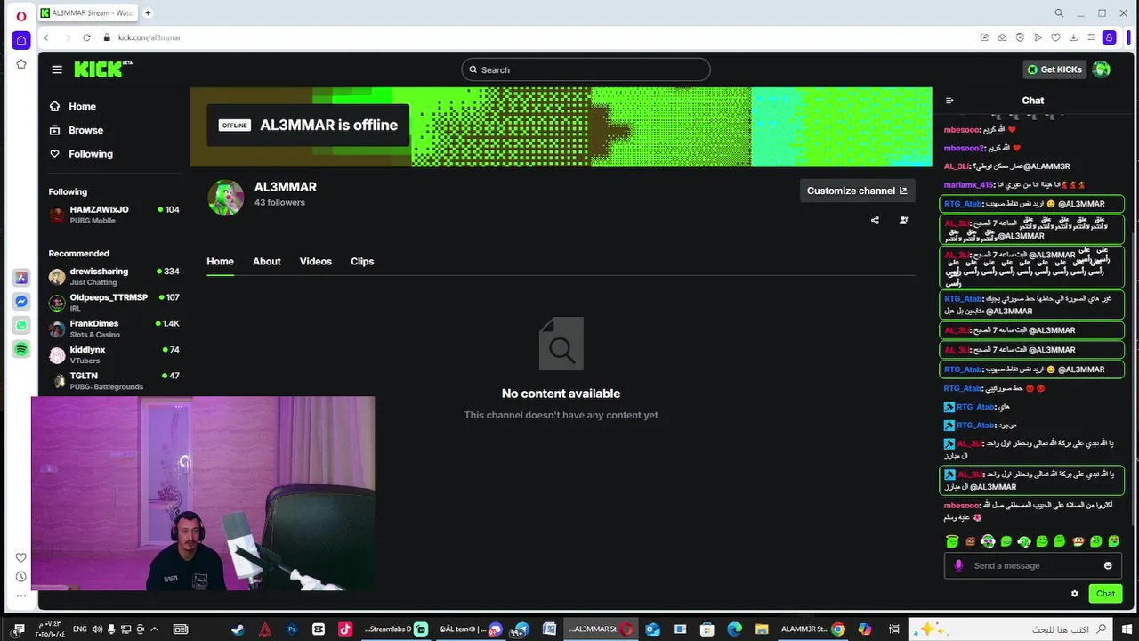Open Photoshop from the taskbar

pos(292,629)
